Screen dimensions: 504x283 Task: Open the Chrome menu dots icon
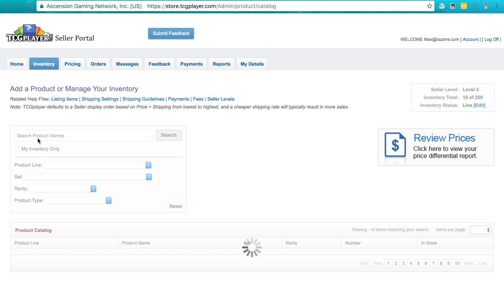(497, 6)
